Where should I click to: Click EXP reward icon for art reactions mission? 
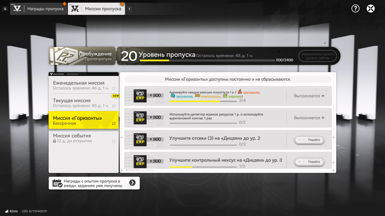click(140, 96)
